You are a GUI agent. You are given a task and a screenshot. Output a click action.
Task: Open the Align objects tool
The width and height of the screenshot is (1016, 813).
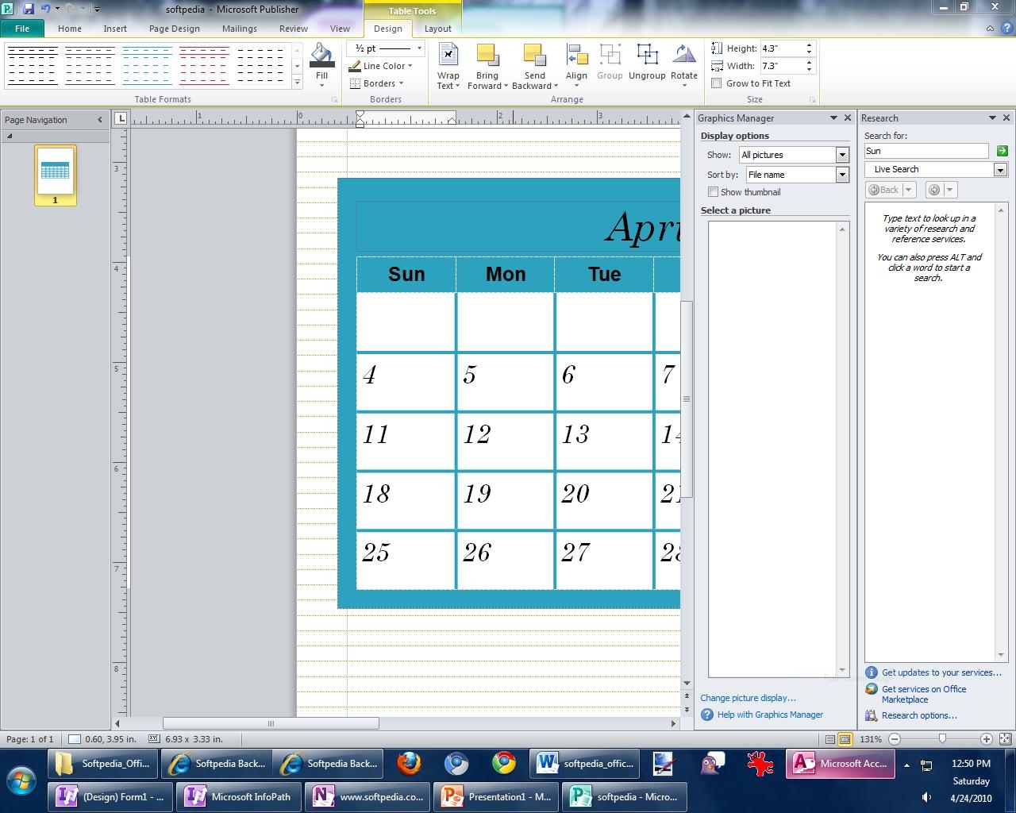[576, 67]
